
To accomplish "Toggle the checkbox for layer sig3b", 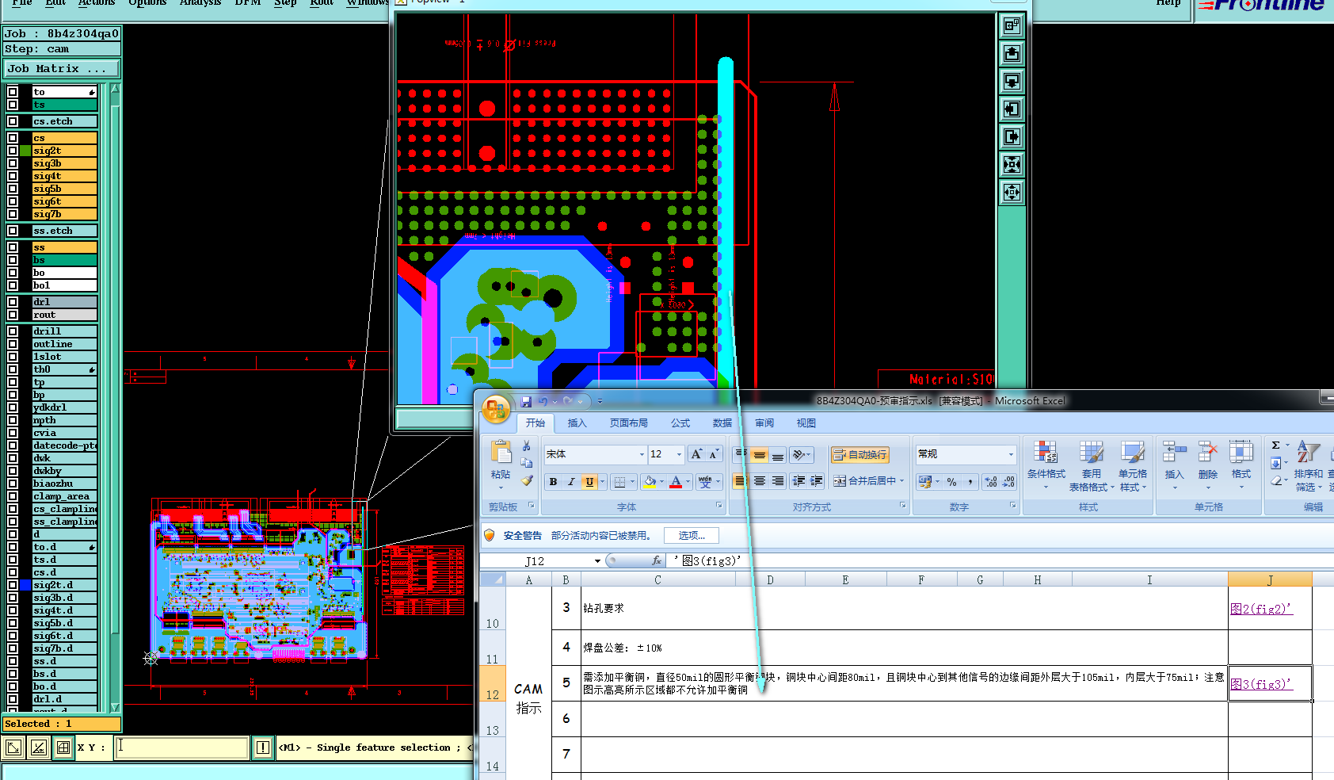I will [x=13, y=163].
